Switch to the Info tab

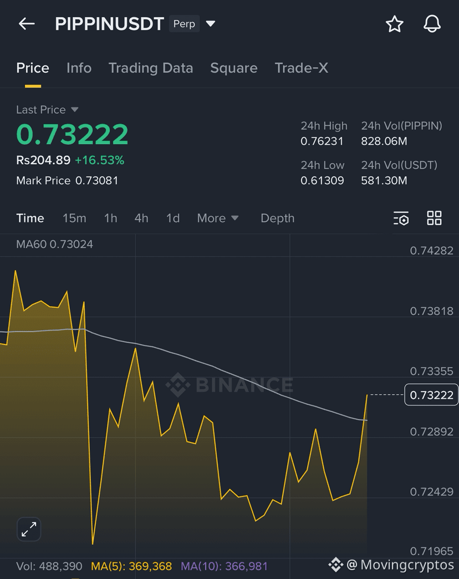[x=79, y=68]
